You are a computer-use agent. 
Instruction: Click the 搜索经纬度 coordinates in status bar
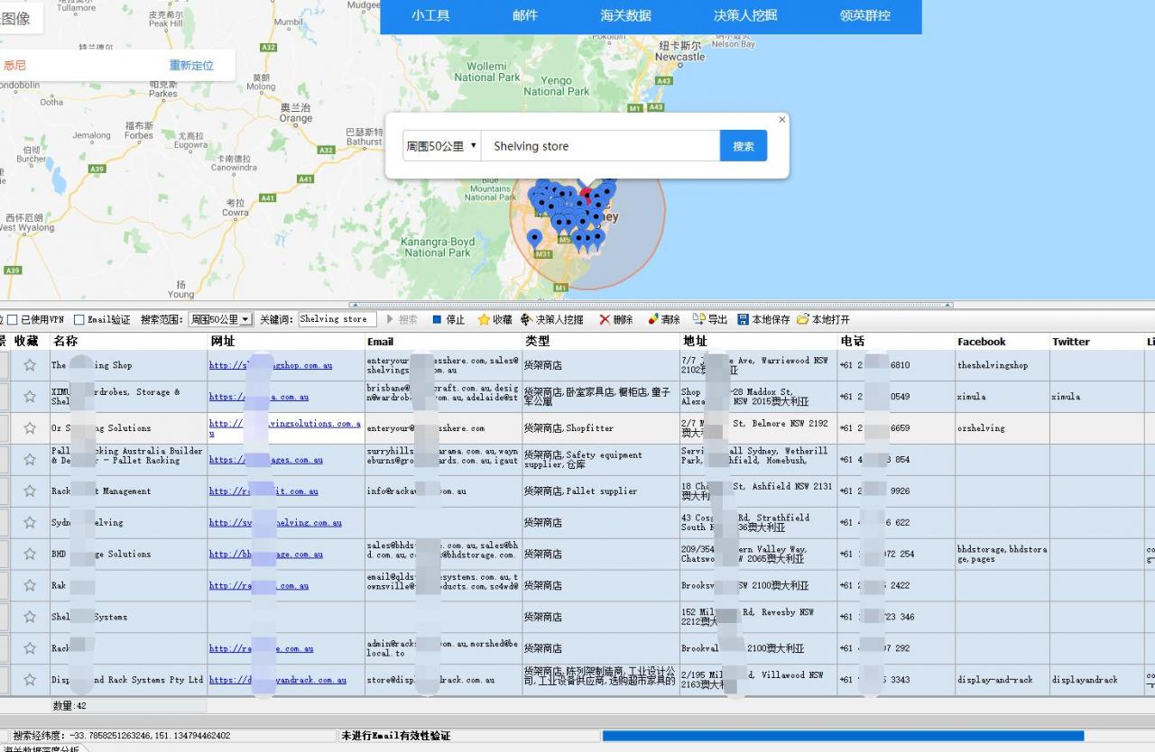point(122,736)
